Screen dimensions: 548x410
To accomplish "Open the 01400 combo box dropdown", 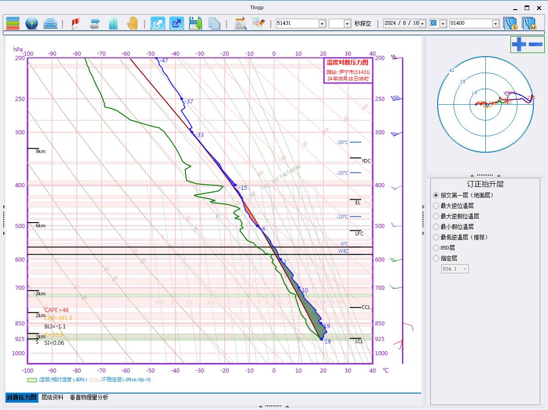I will click(x=495, y=23).
